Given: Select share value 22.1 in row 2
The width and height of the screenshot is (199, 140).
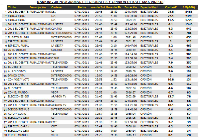Looking at the screenshot, I should pos(171,16).
